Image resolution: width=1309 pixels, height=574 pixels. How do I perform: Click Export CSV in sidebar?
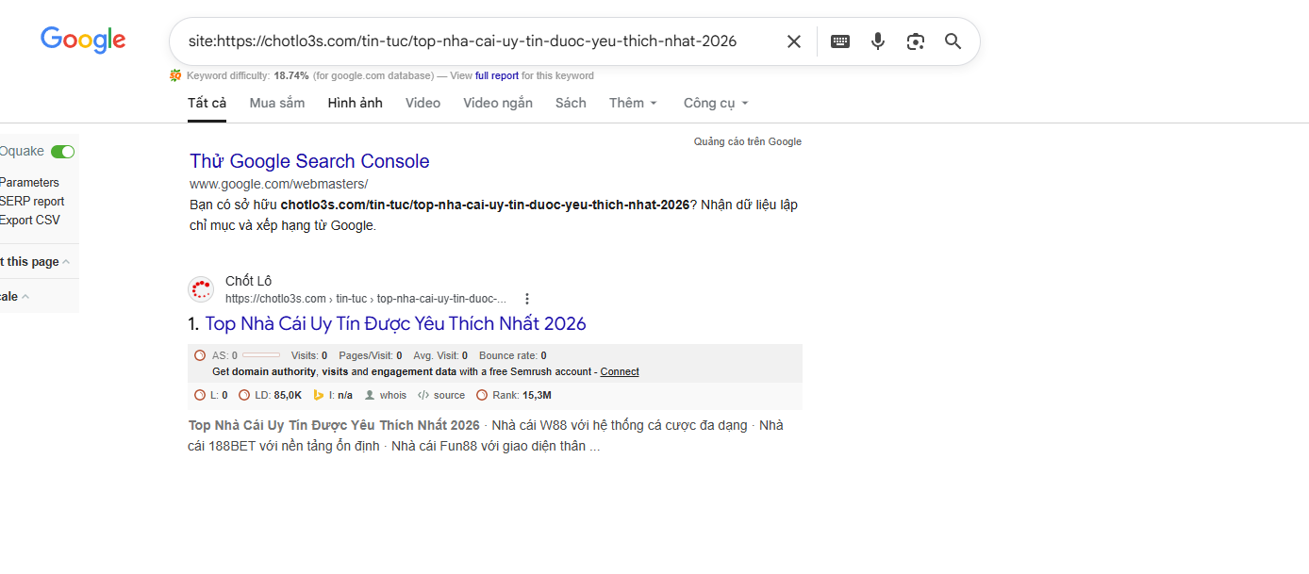click(29, 221)
